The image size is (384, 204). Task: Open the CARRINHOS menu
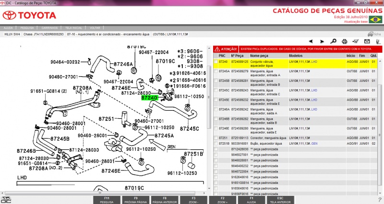click(49, 28)
